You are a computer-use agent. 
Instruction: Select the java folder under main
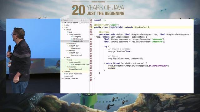[70, 32]
